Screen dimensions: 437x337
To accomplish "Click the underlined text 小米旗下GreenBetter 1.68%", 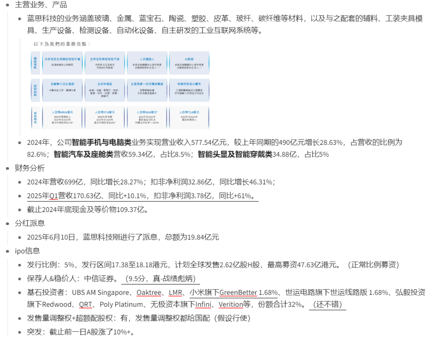I will pos(233,292).
